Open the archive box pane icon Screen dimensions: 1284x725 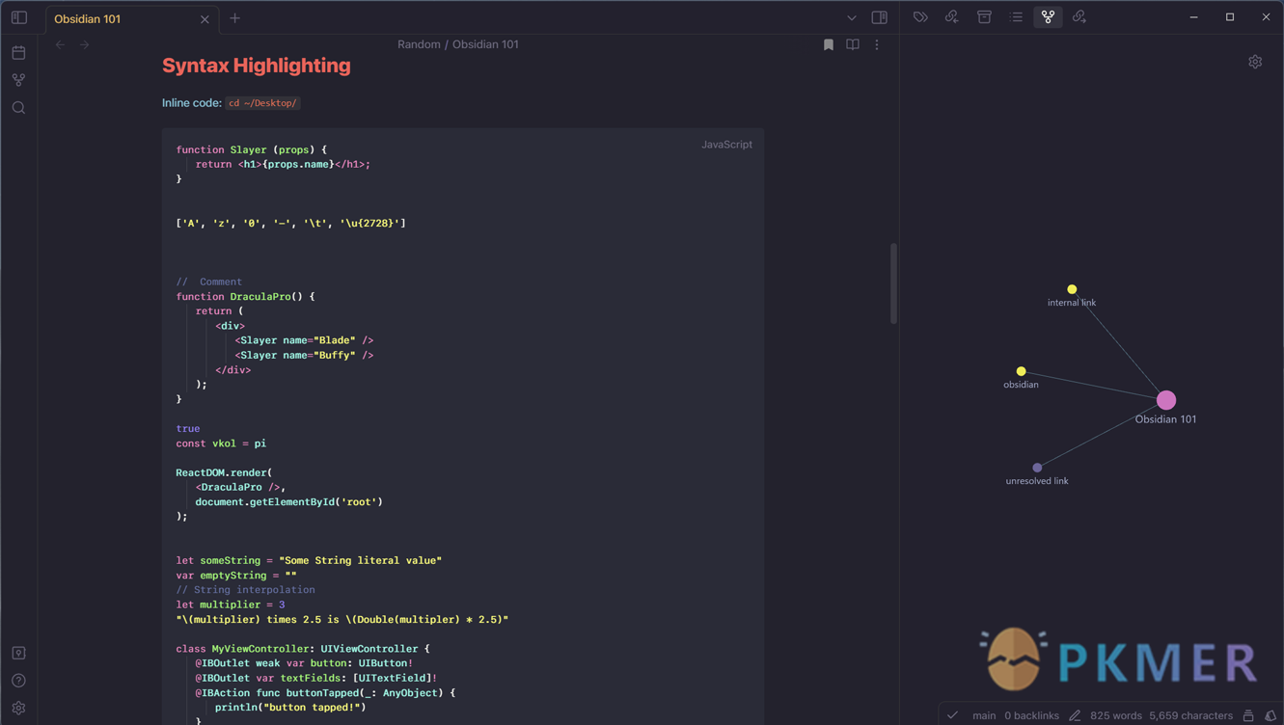coord(984,17)
